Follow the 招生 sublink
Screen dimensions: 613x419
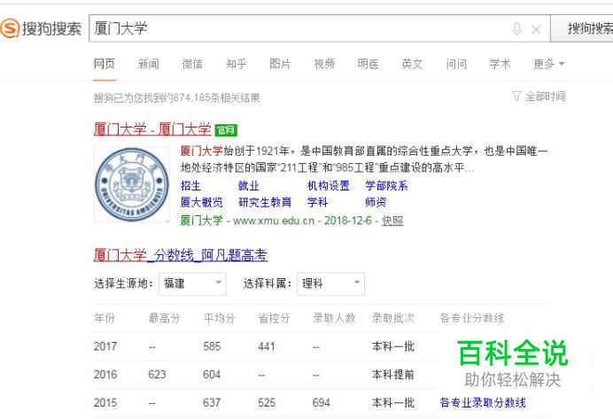click(x=190, y=186)
